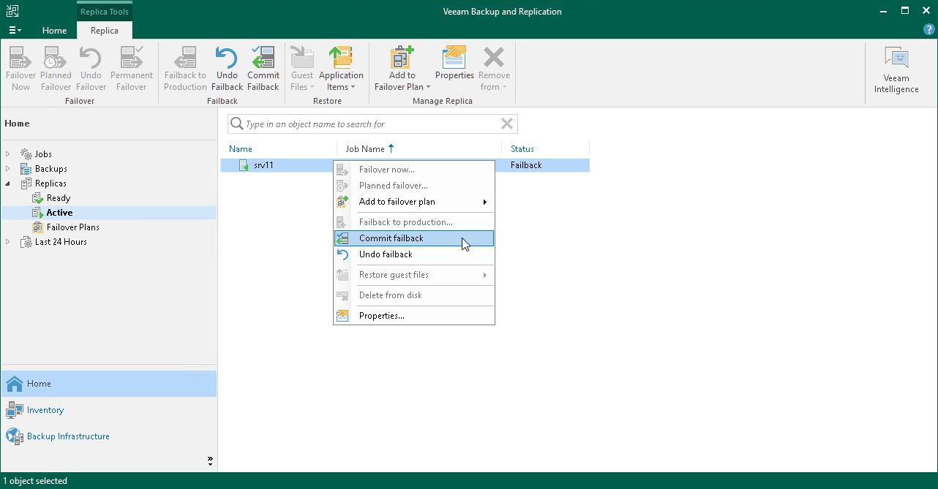The image size is (938, 489).
Task: Click the Inventory view icon
Action: point(15,410)
